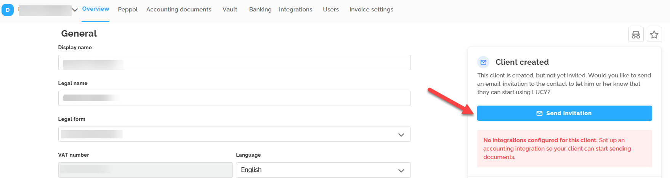Expand the client switcher chevron
The width and height of the screenshot is (670, 178).
coord(75,10)
